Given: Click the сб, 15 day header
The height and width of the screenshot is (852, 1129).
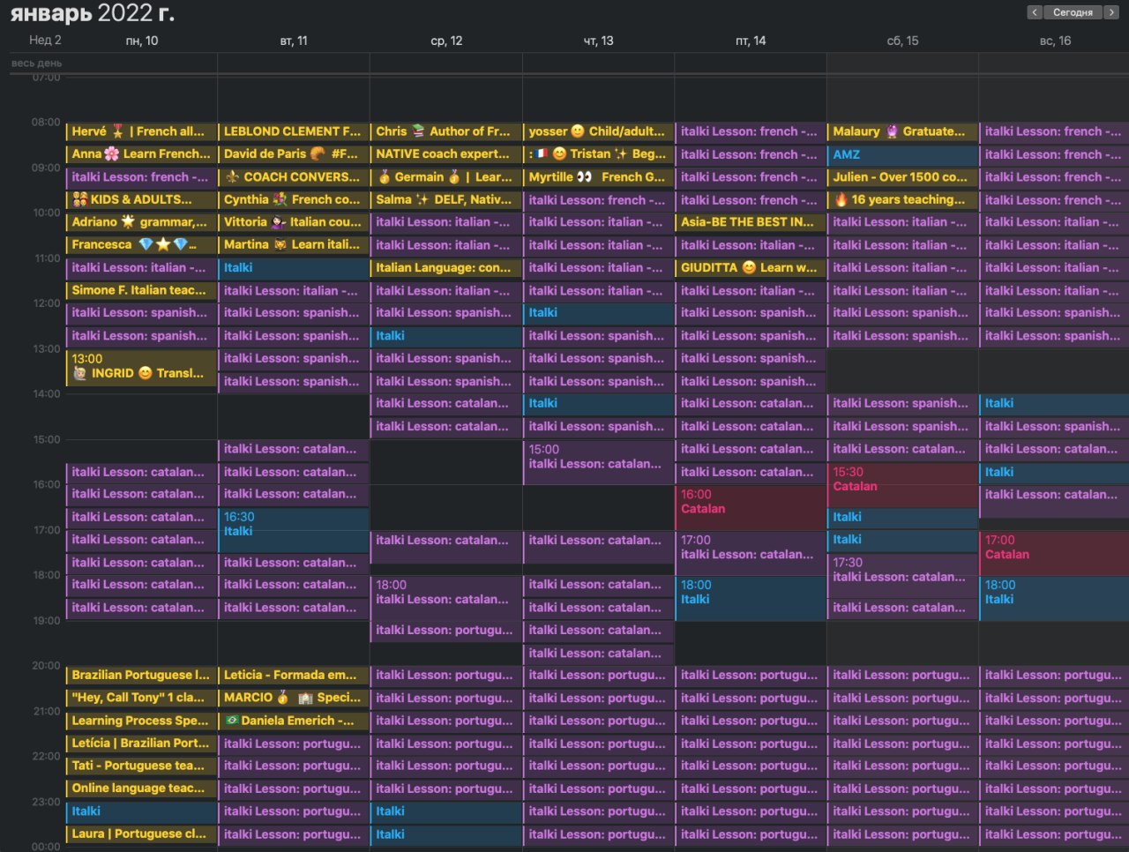Looking at the screenshot, I should [902, 41].
